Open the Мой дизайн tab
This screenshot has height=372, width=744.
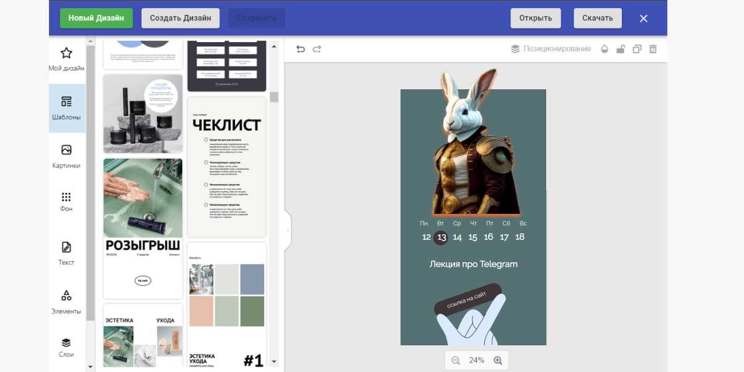click(x=66, y=60)
